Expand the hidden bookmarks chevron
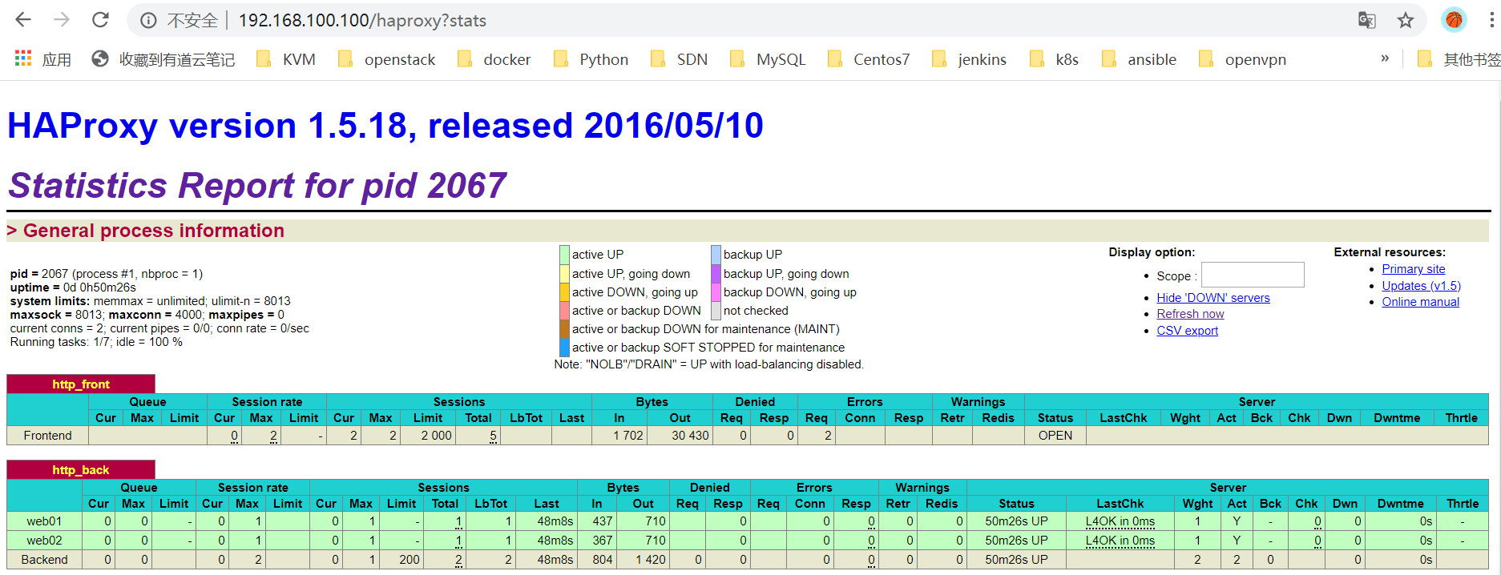The height and width of the screenshot is (575, 1501). click(x=1385, y=58)
